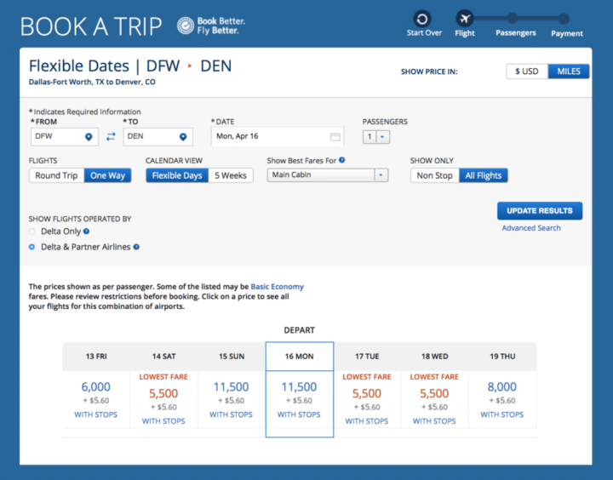Screen dimensions: 613x480
Task: Click the location pin icon in TO field
Action: tap(183, 137)
